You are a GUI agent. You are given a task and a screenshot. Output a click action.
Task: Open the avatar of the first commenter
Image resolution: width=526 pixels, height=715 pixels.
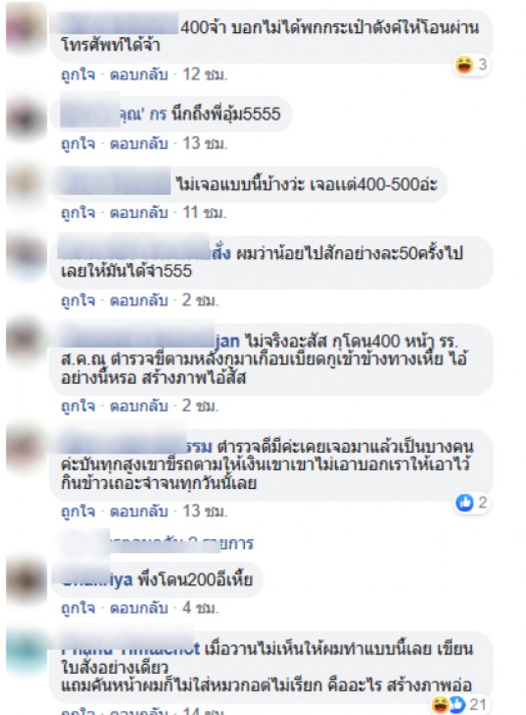(x=25, y=29)
